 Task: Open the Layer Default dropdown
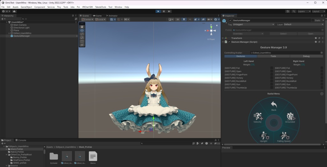pos(303,24)
